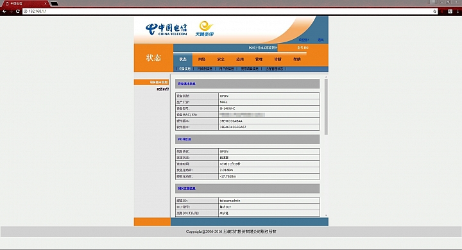Screen dimensions: 462x250
Task: Click the scrollbar down arrow in content panel
Action: tap(326, 215)
